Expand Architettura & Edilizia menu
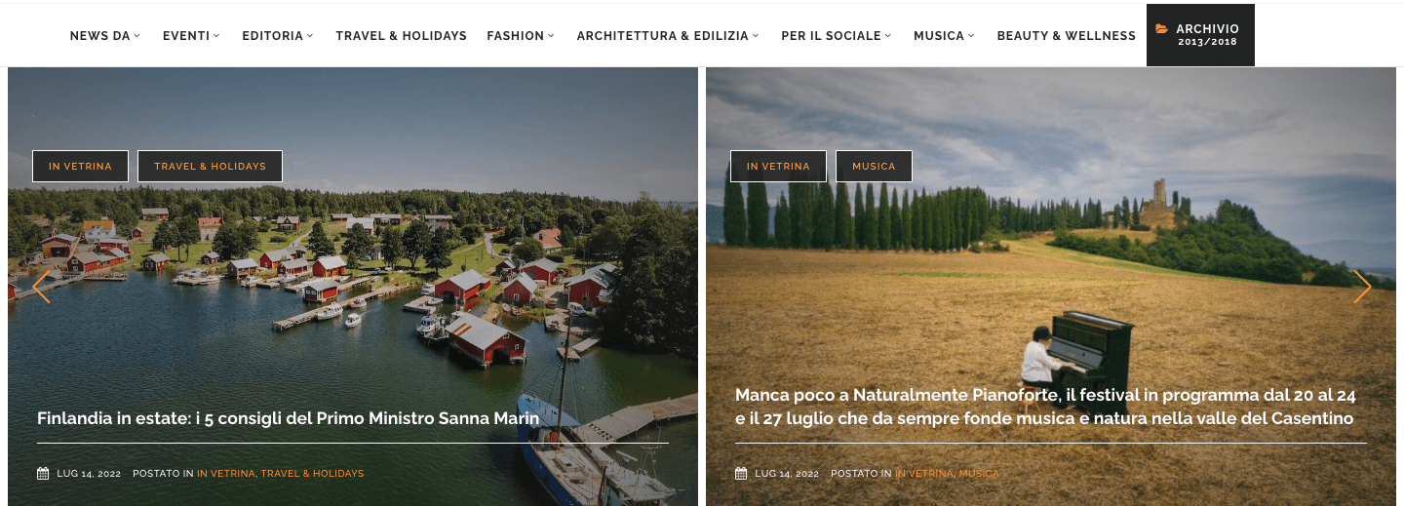 tap(668, 36)
